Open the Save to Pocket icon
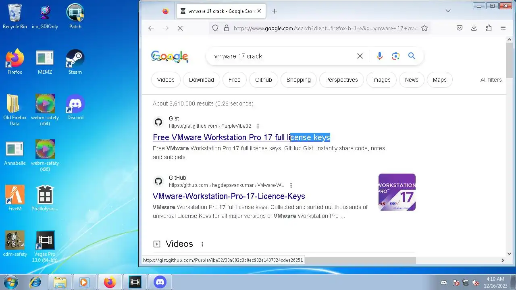Viewport: 516px width, 290px height. pos(459,28)
